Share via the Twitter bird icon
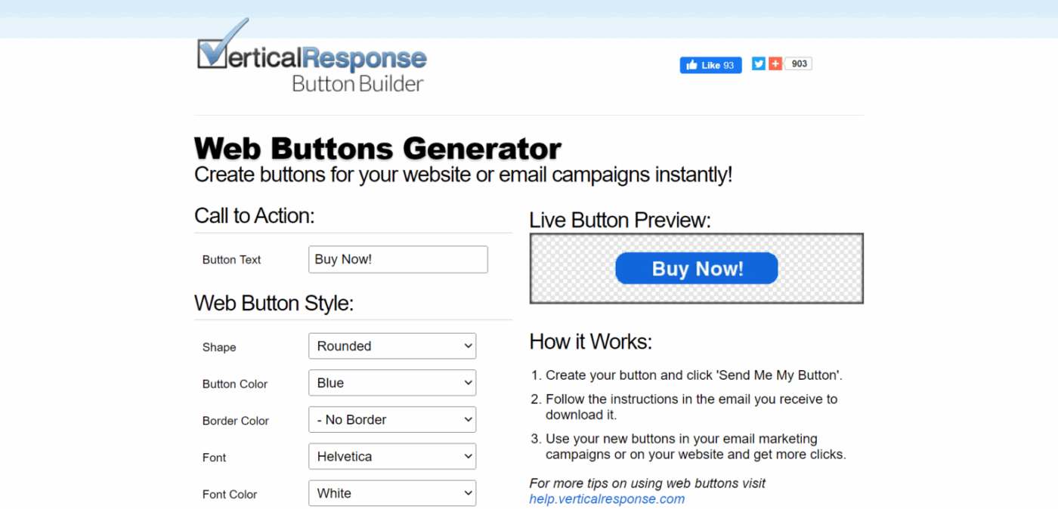This screenshot has height=509, width=1058. [759, 64]
